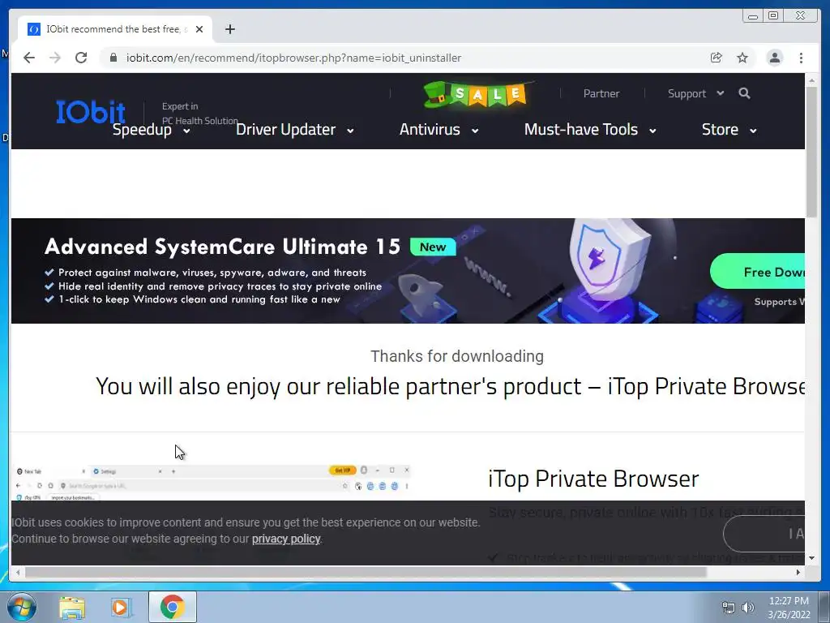
Task: Open the privacy policy link
Action: click(x=286, y=539)
